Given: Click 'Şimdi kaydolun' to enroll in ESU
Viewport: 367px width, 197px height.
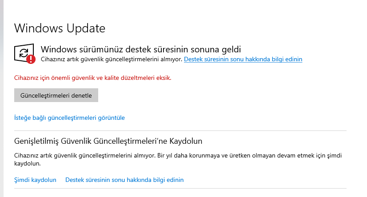Looking at the screenshot, I should pos(36,180).
